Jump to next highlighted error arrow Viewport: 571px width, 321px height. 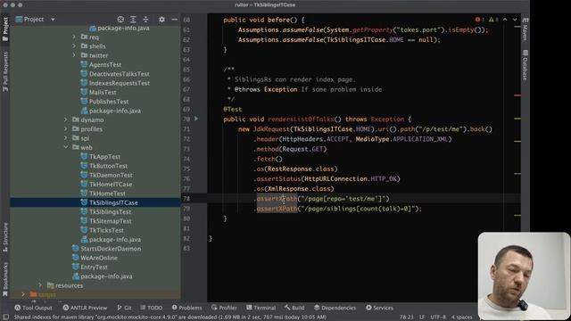click(515, 20)
